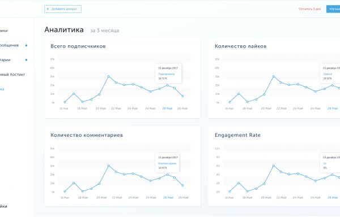The height and width of the screenshot is (217, 340).
Task: Click the 22 Май label in Количество комментариев chart
Action: (x=117, y=198)
